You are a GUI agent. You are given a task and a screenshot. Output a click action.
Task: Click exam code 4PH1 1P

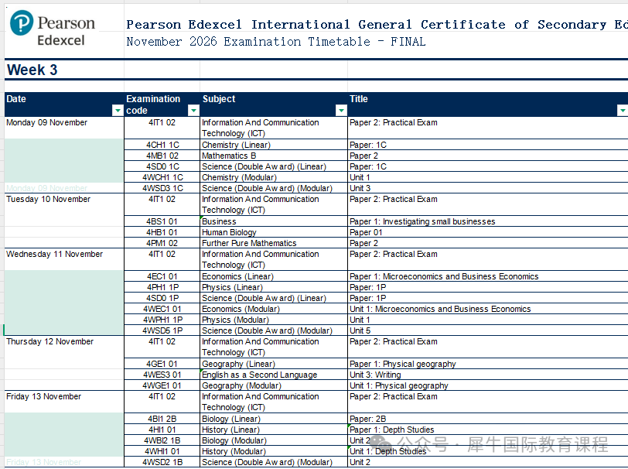[x=162, y=287]
